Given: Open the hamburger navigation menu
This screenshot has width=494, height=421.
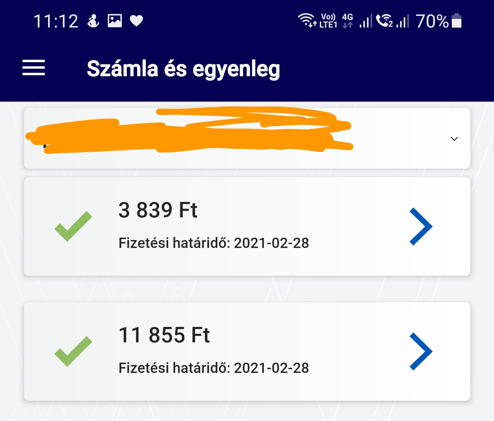Looking at the screenshot, I should pyautogui.click(x=34, y=68).
